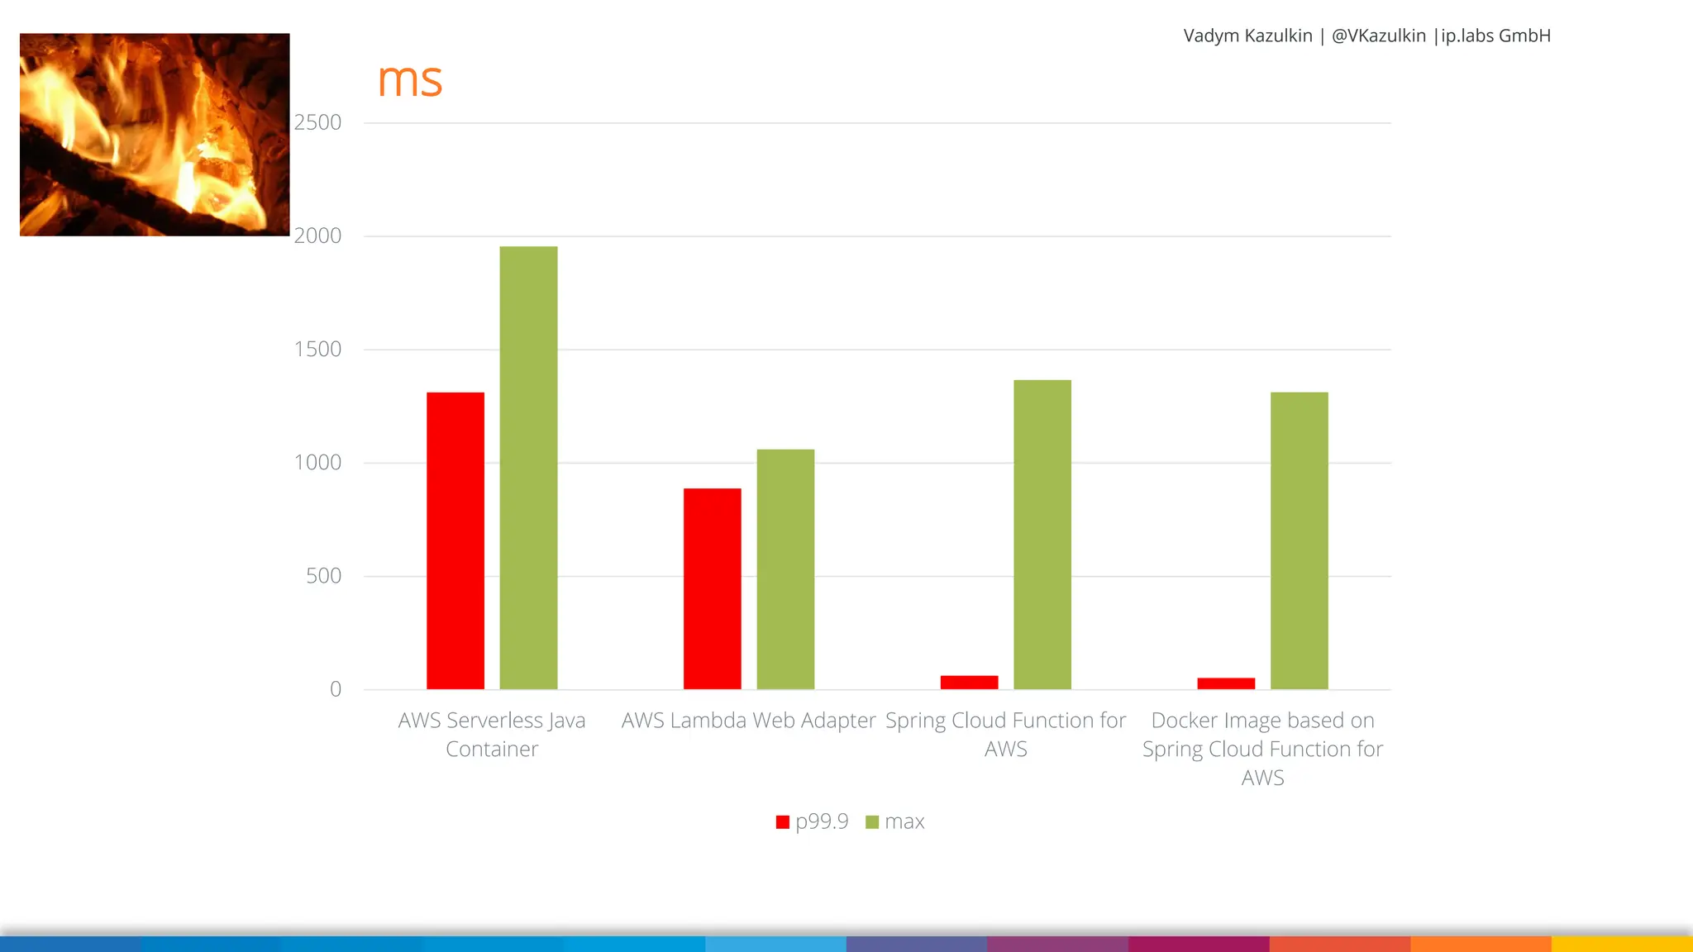Click the small red Spring Cloud Function bar
Image resolution: width=1693 pixels, height=952 pixels.
point(969,683)
